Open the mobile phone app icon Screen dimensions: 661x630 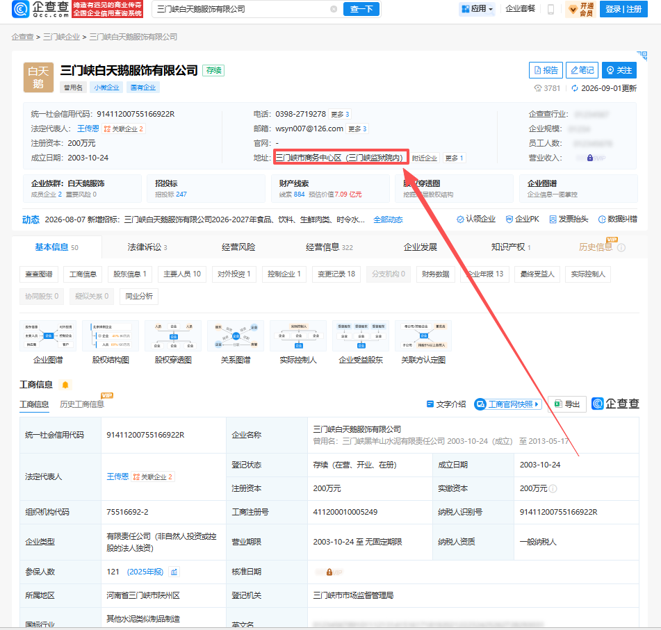point(550,9)
